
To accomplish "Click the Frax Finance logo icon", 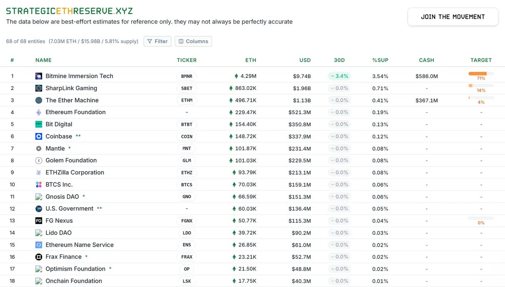I will pos(39,257).
